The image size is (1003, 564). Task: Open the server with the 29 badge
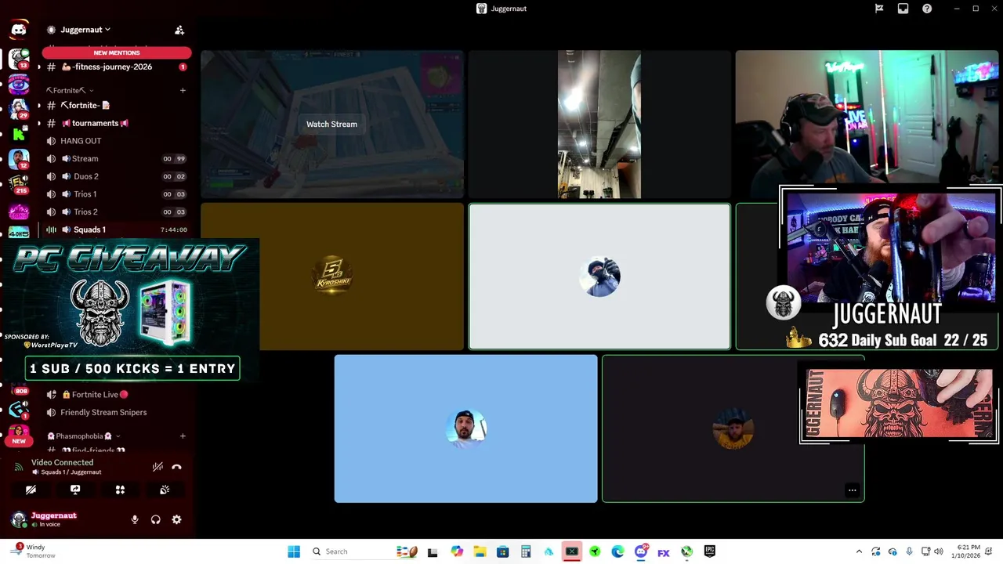pos(19,108)
